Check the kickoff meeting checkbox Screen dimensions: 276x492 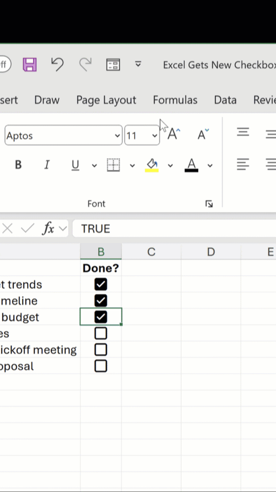(x=101, y=350)
